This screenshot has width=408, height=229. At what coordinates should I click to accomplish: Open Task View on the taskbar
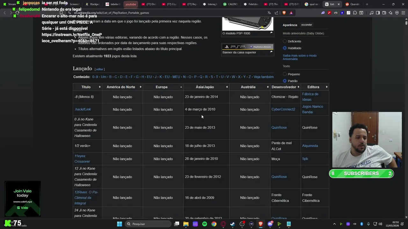177,224
